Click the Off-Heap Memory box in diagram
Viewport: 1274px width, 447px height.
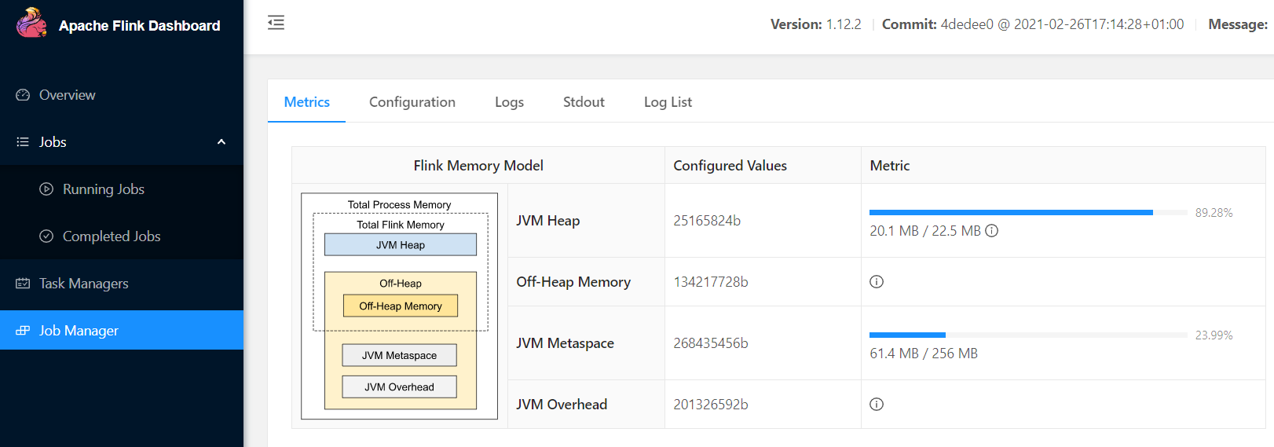[x=401, y=306]
